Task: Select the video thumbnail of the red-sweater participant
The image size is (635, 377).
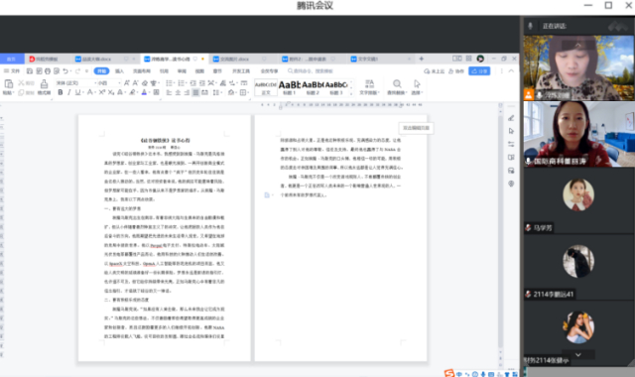Action: pos(579,134)
